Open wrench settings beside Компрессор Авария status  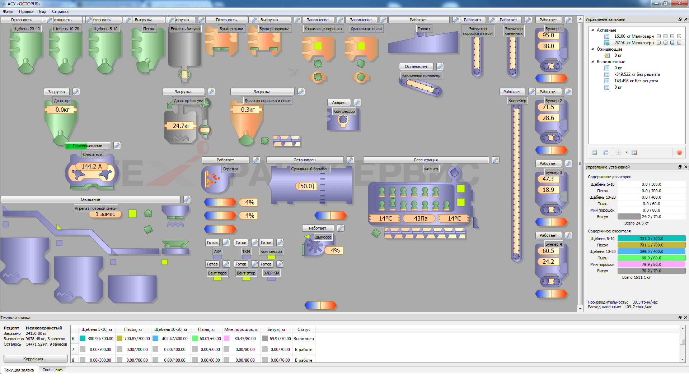[x=357, y=102]
